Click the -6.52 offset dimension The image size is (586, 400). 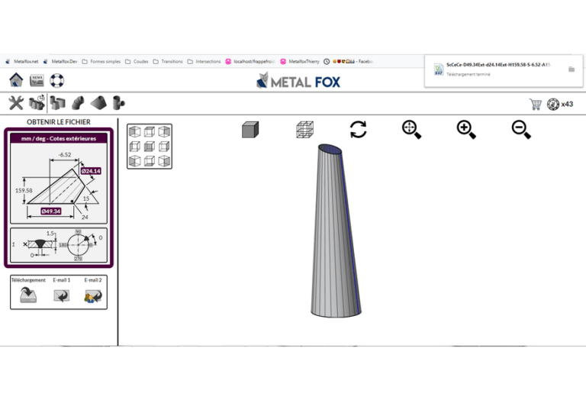coord(65,154)
